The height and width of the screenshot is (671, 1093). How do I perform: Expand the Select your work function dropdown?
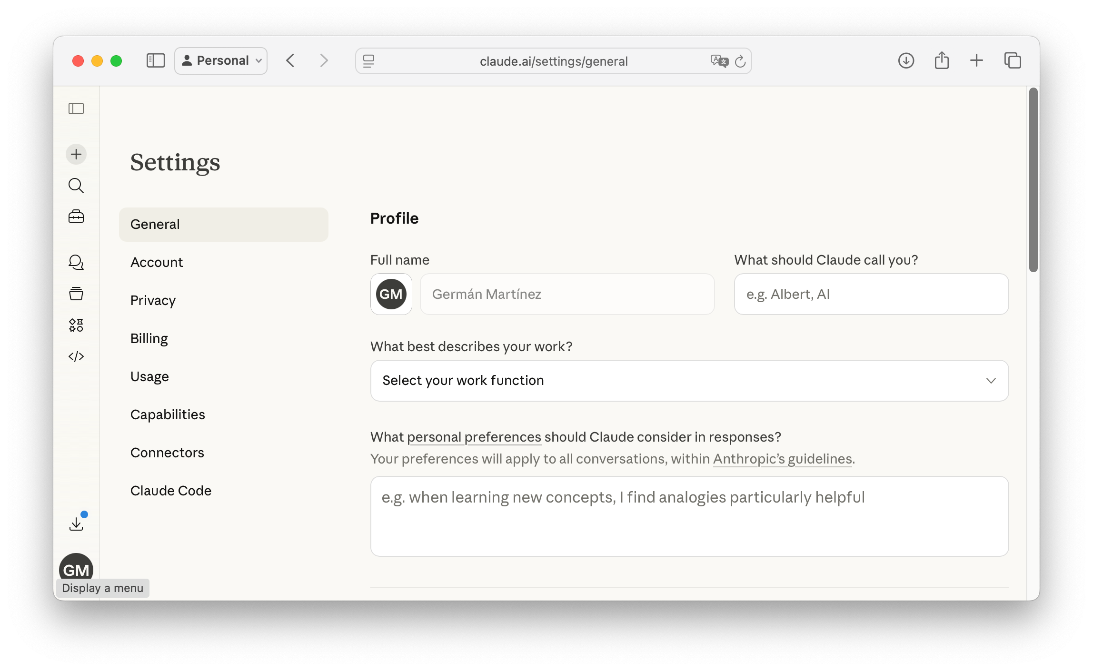(689, 381)
